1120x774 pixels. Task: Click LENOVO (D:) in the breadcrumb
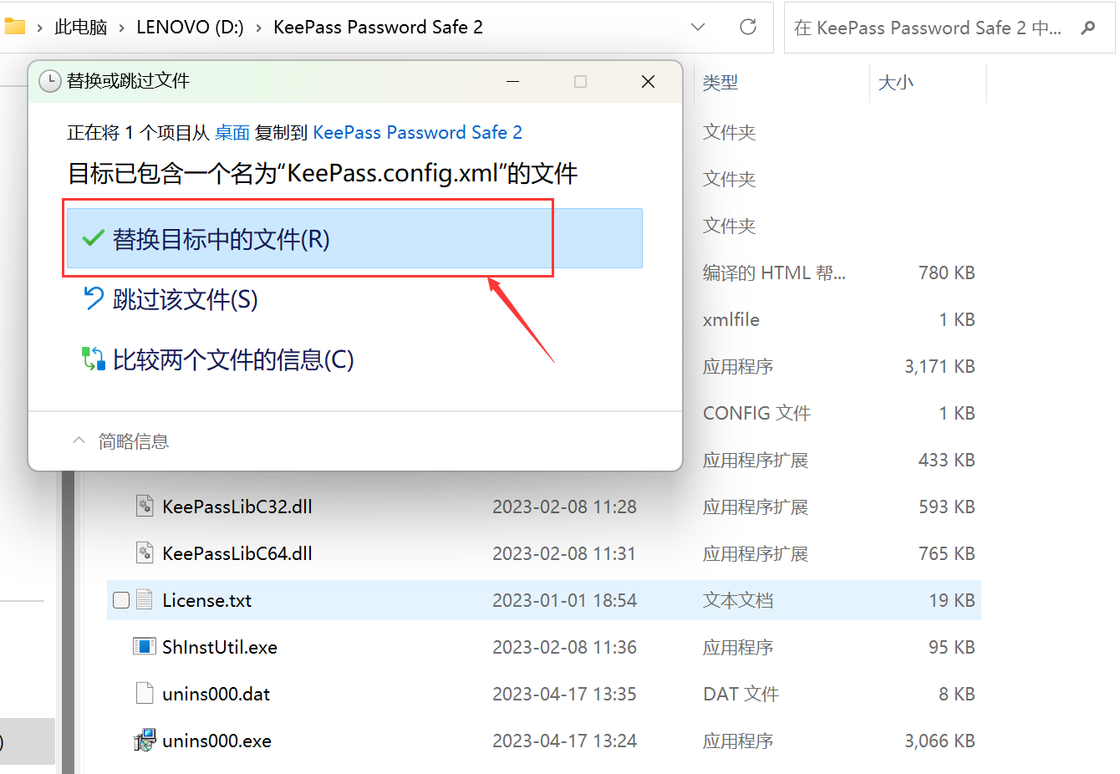(x=190, y=27)
